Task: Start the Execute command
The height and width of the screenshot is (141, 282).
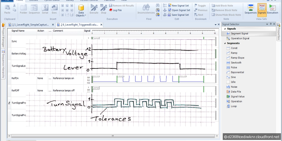Action: (94, 10)
